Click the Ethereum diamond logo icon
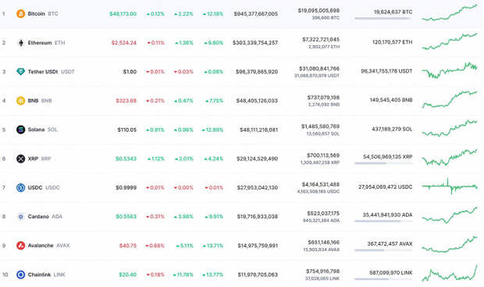The height and width of the screenshot is (287, 484). [x=20, y=43]
